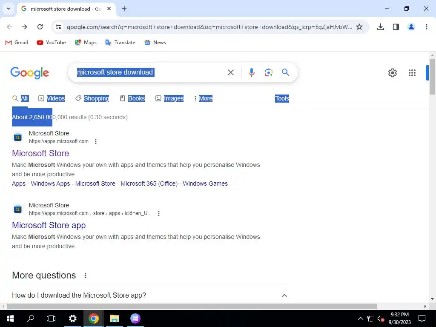Close the microsoft store download tab
This screenshot has height=327, width=436.
click(109, 9)
